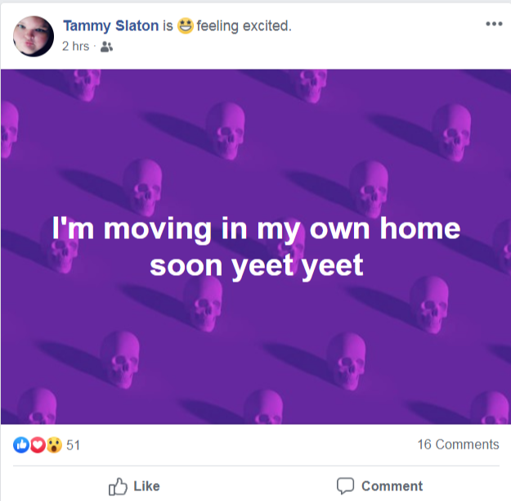Image resolution: width=511 pixels, height=501 pixels.
Task: Show who reacted via the 51 count
Action: click(x=74, y=445)
